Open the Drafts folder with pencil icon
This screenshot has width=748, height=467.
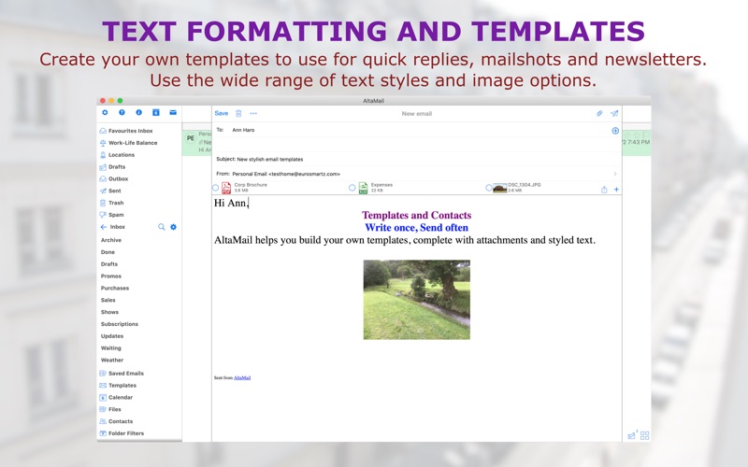(x=117, y=167)
